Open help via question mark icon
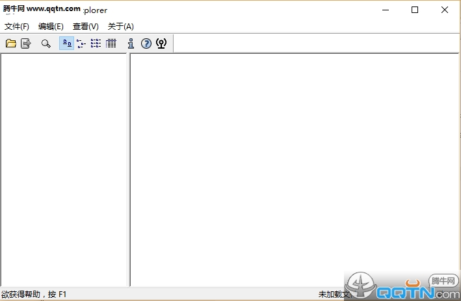Image resolution: width=461 pixels, height=301 pixels. pos(146,43)
